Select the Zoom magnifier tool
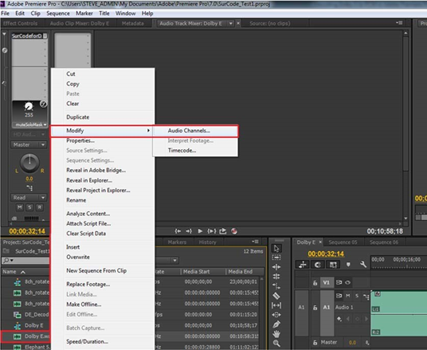 click(x=276, y=343)
